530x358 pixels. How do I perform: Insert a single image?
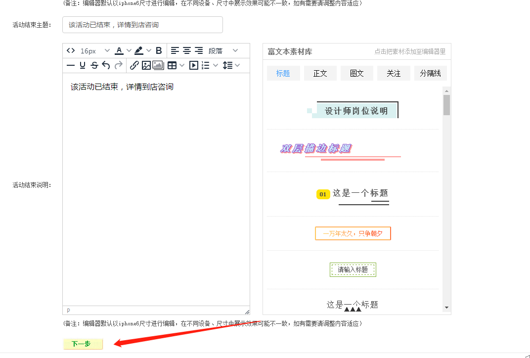(x=146, y=65)
